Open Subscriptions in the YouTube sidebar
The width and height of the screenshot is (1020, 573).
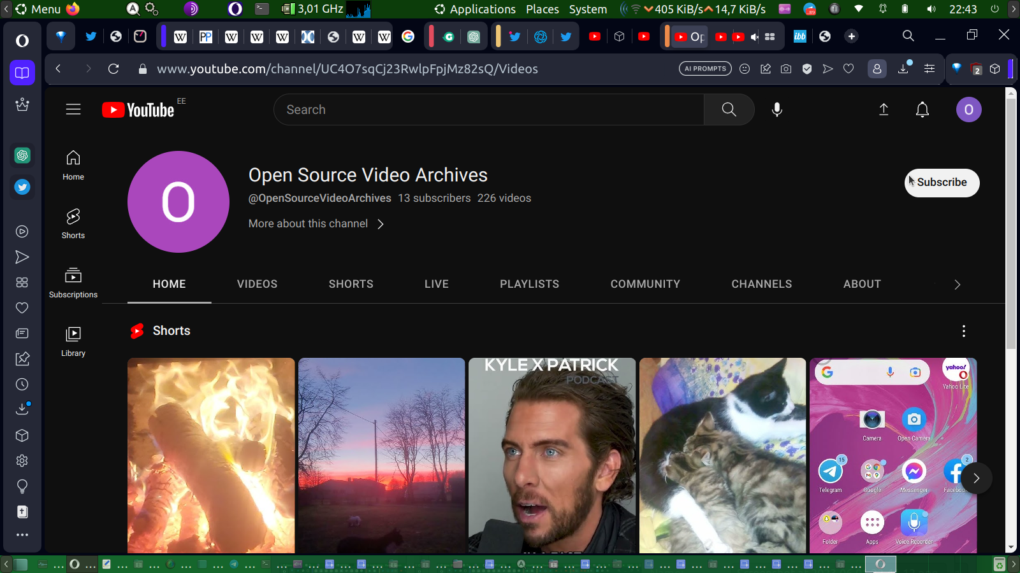[73, 283]
